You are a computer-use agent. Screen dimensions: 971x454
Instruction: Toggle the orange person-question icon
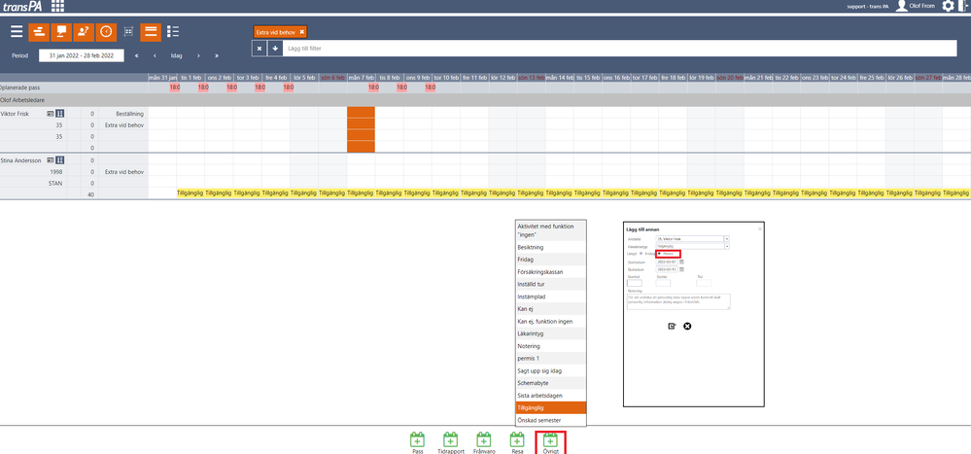coord(83,31)
